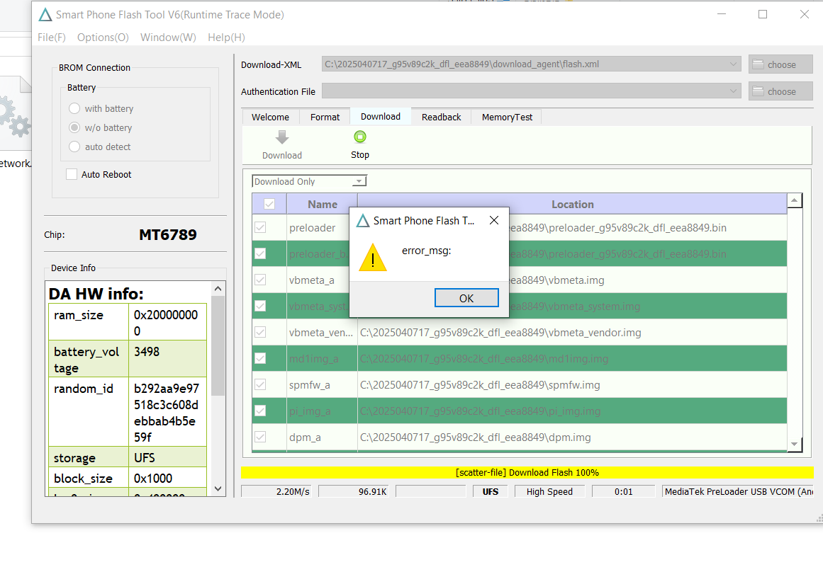This screenshot has width=823, height=584.
Task: Toggle the vbmeta_vendor row checkbox
Action: (260, 333)
